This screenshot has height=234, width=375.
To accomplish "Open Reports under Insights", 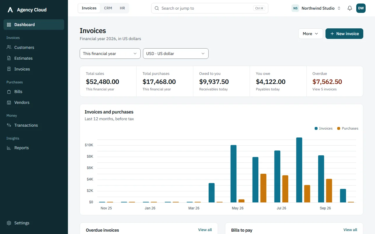I will point(34,148).
